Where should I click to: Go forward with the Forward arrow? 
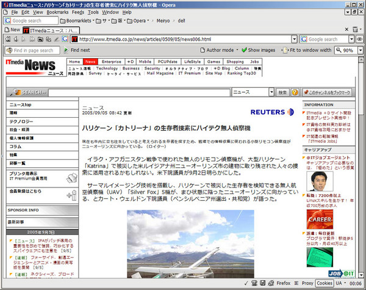pyautogui.click(x=23, y=39)
